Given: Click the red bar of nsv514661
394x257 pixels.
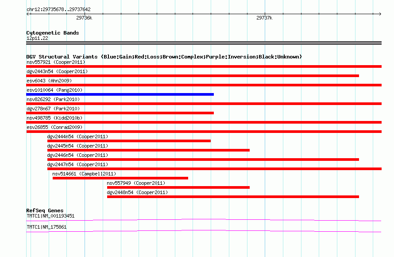Looking at the screenshot, I should click(x=120, y=178).
